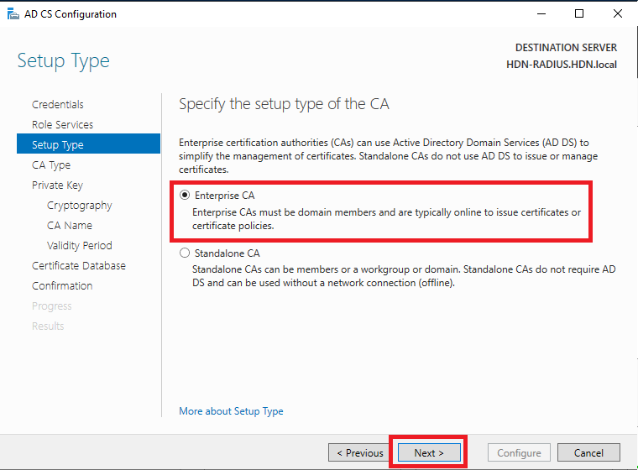
Task: Click the Next > button
Action: point(429,452)
